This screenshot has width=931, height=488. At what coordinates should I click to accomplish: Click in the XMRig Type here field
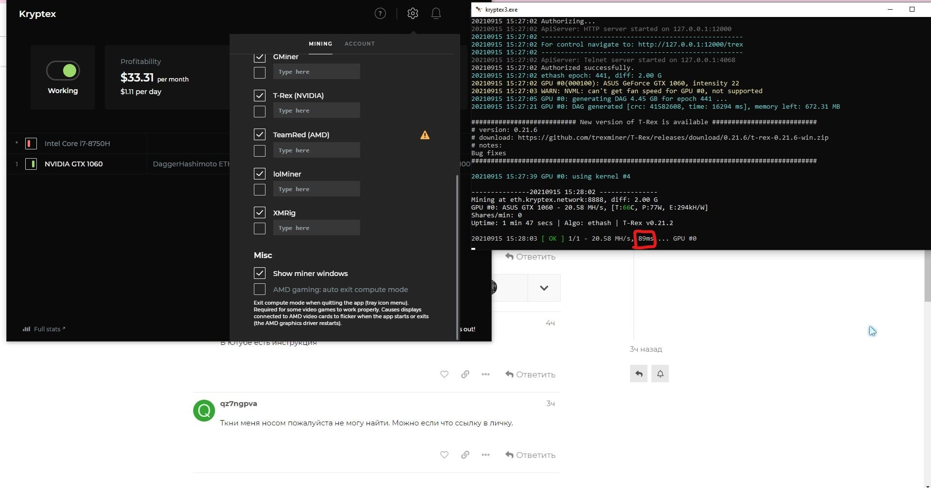tap(316, 228)
